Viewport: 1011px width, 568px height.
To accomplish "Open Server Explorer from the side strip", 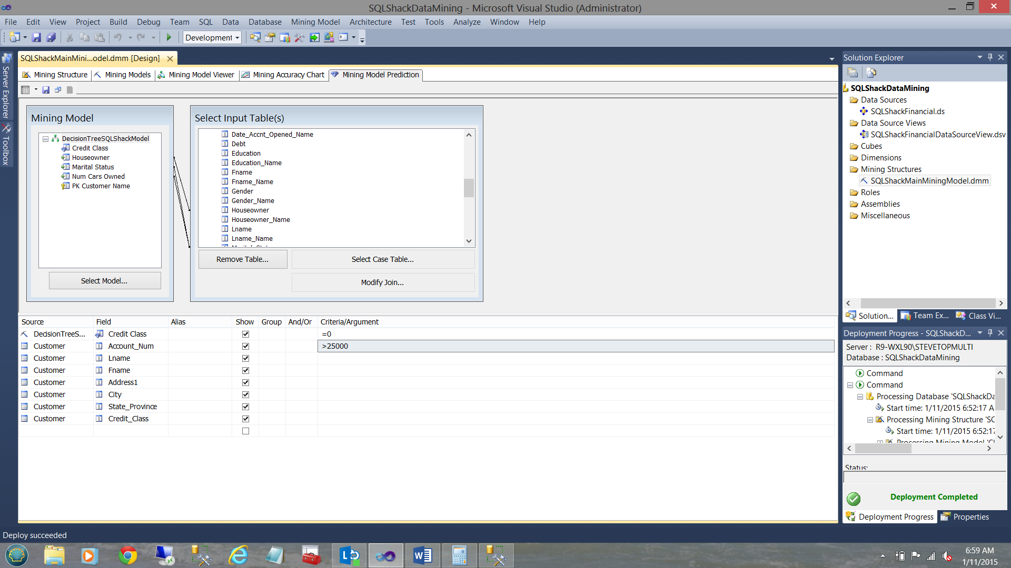I will (6, 87).
